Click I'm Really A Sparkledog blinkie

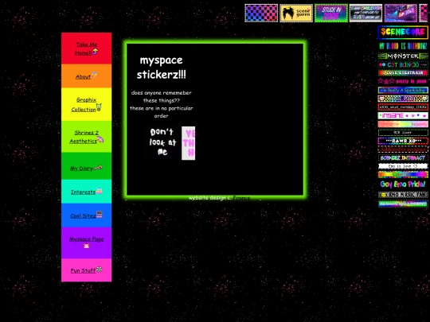tap(403, 90)
